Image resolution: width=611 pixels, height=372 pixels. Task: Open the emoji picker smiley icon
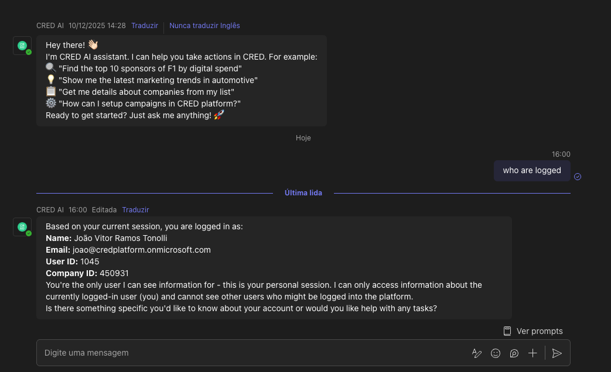496,353
